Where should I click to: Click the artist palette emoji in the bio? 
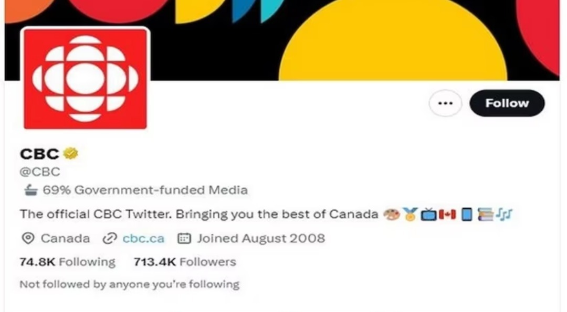(391, 214)
